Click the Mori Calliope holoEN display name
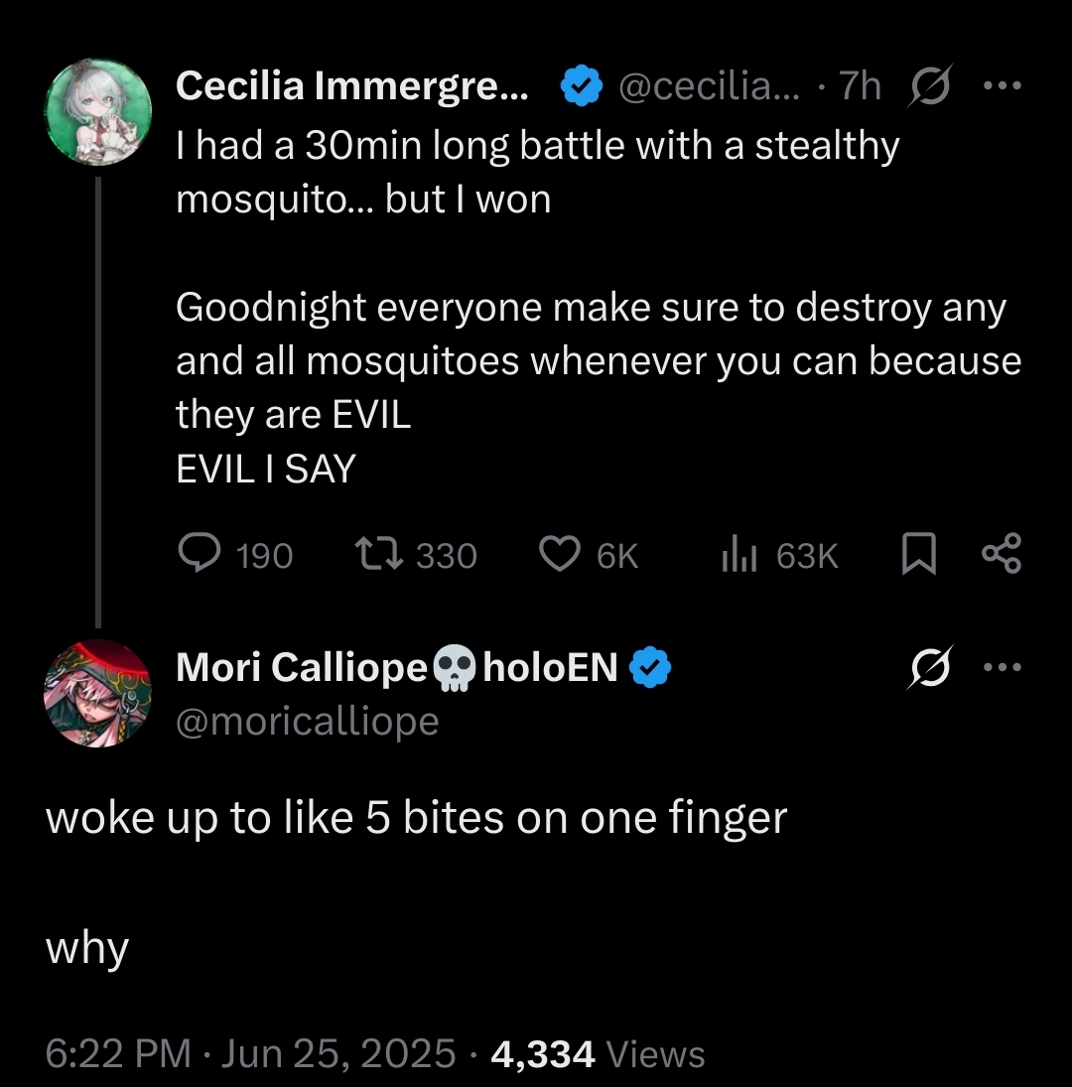The image size is (1072, 1087). 396,667
